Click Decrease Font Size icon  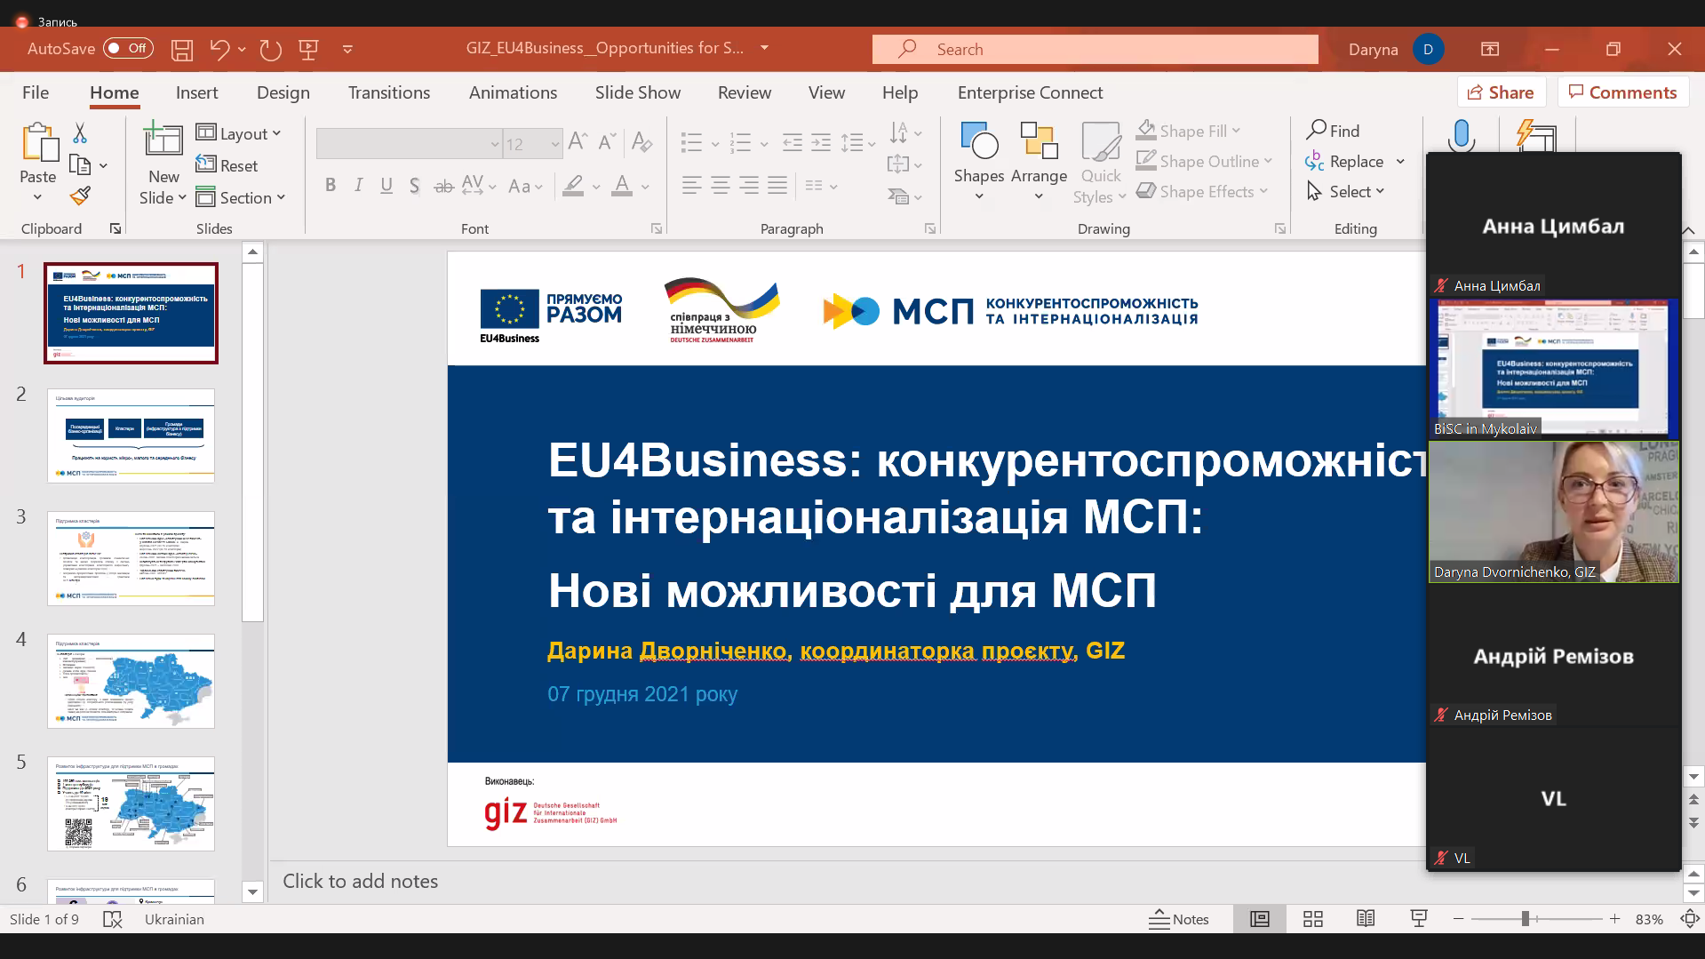click(608, 141)
